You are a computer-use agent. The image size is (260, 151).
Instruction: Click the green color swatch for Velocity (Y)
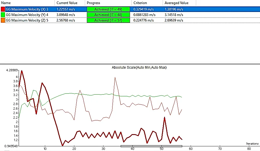(x=3, y=15)
